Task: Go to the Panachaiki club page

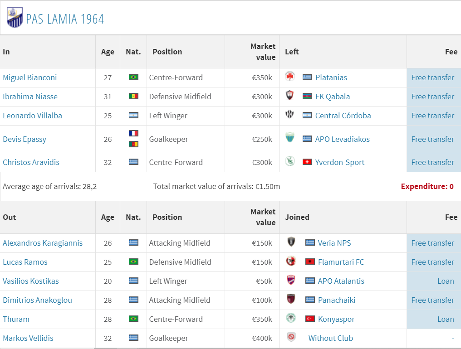Action: pyautogui.click(x=337, y=300)
